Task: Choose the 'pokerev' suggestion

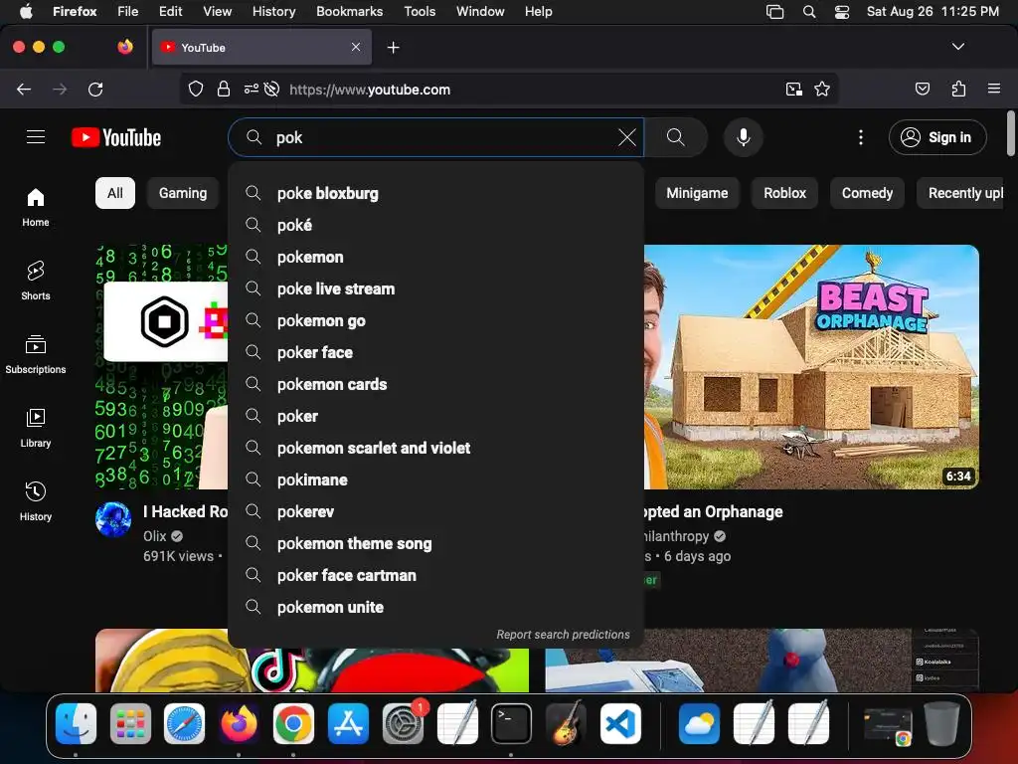Action: (x=435, y=512)
